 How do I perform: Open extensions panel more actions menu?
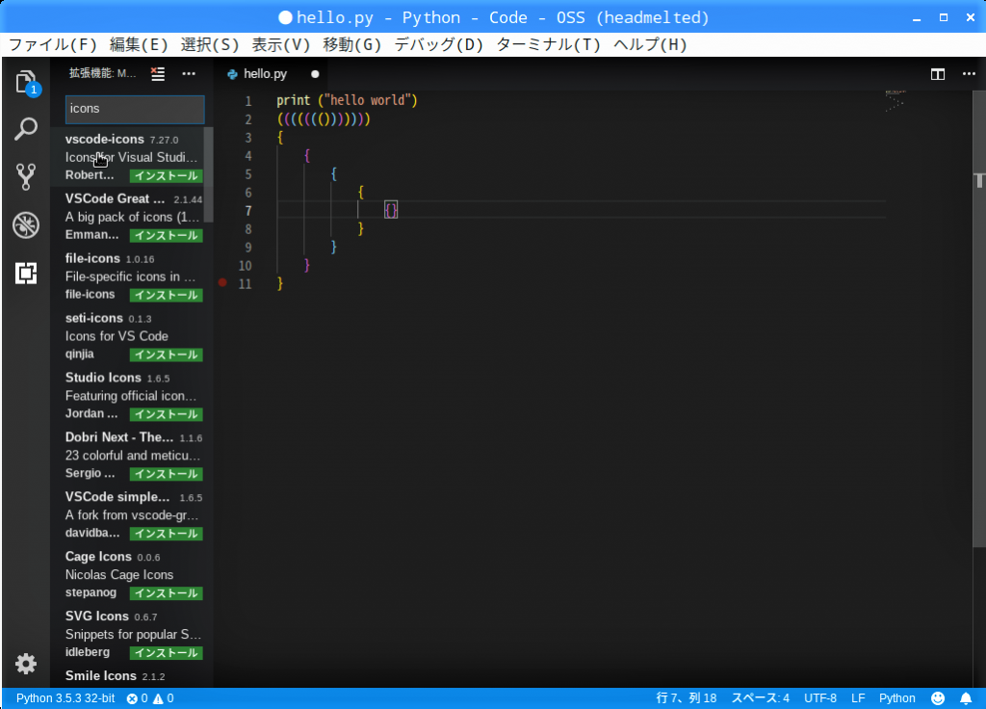[189, 73]
